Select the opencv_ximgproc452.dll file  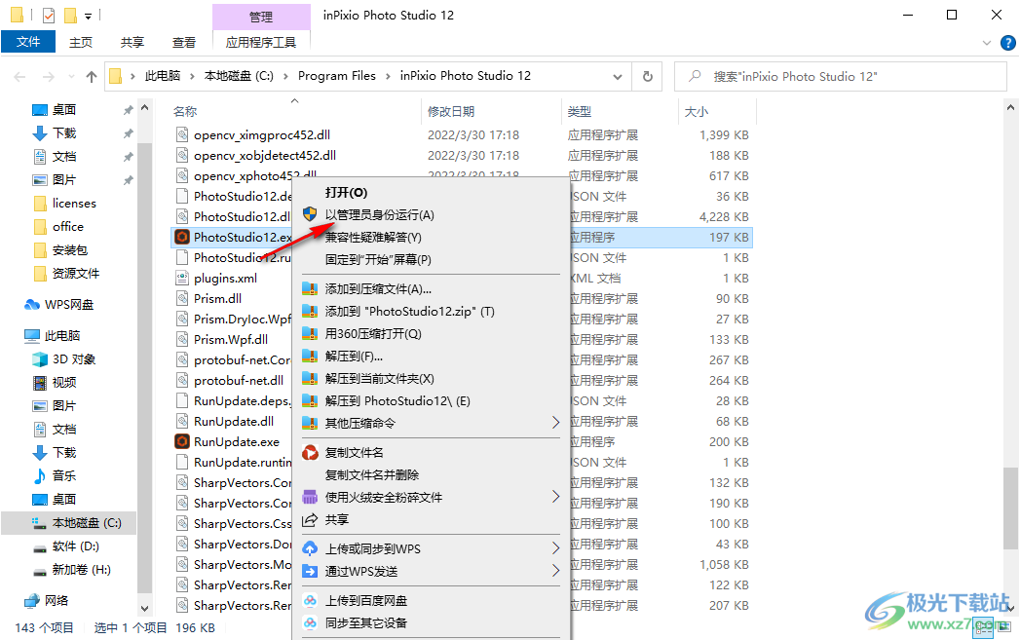click(261, 134)
